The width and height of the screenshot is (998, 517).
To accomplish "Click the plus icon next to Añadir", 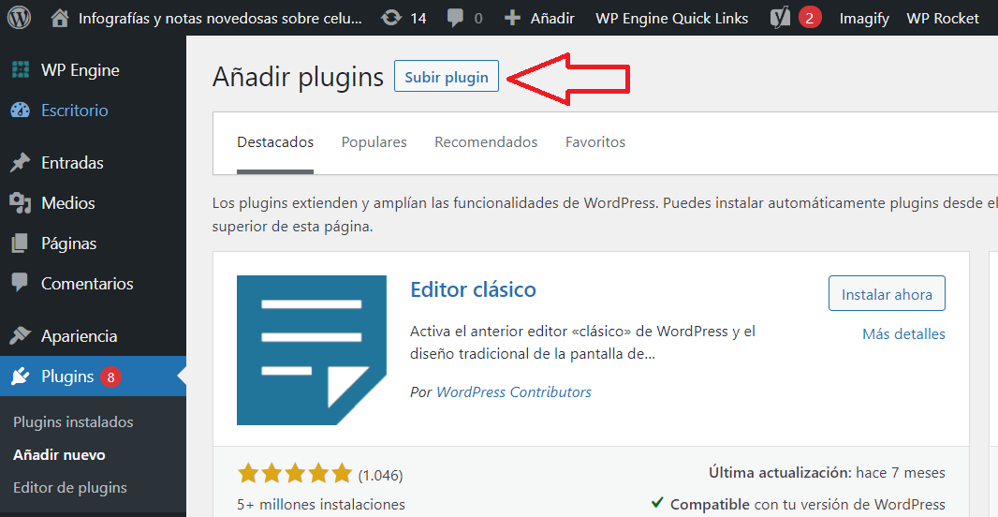I will pos(512,19).
